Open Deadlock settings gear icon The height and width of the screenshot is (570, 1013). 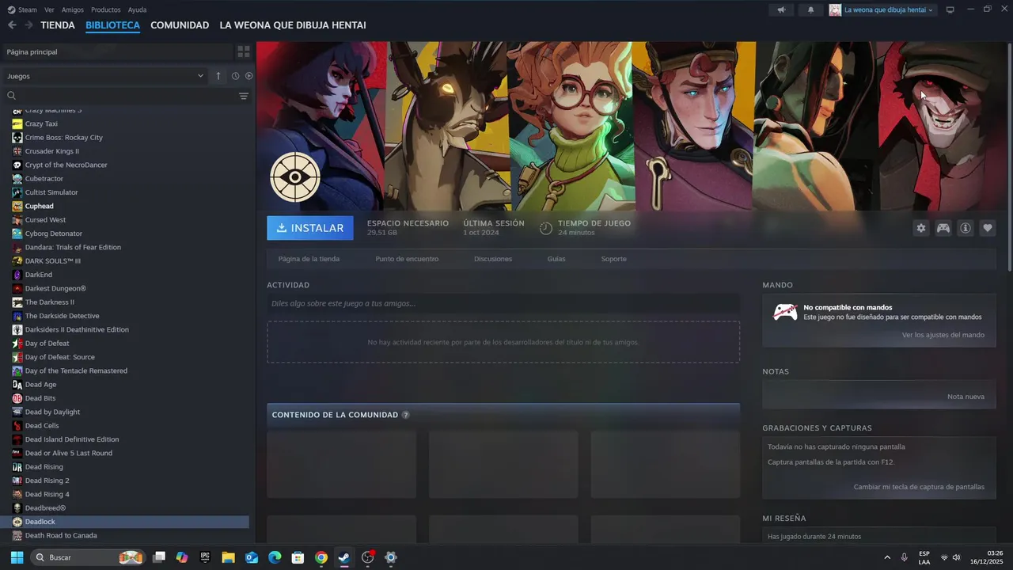pos(920,228)
